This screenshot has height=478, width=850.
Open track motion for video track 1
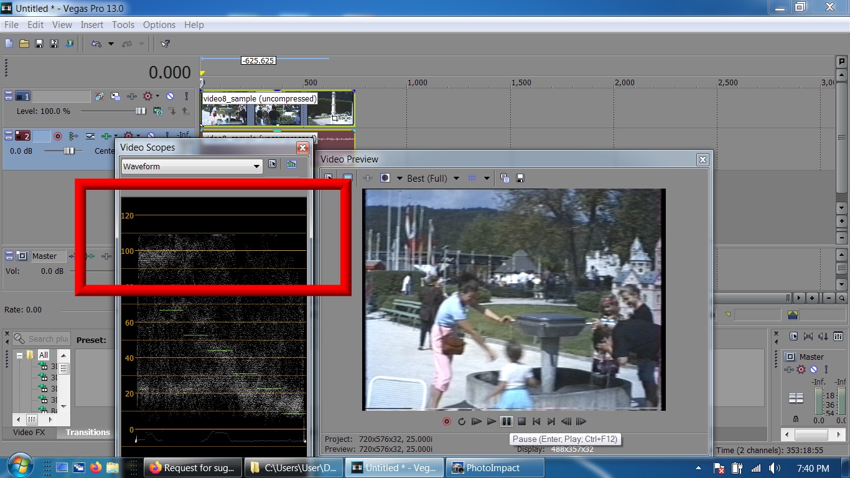[116, 96]
